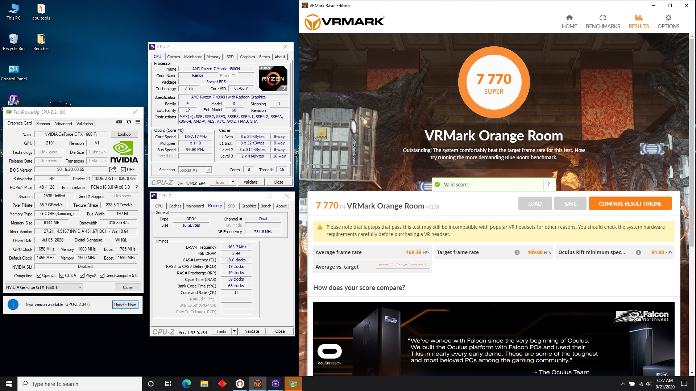The height and width of the screenshot is (391, 696).
Task: Open SPD tab in bottom CPU-Z window
Action: [232, 206]
